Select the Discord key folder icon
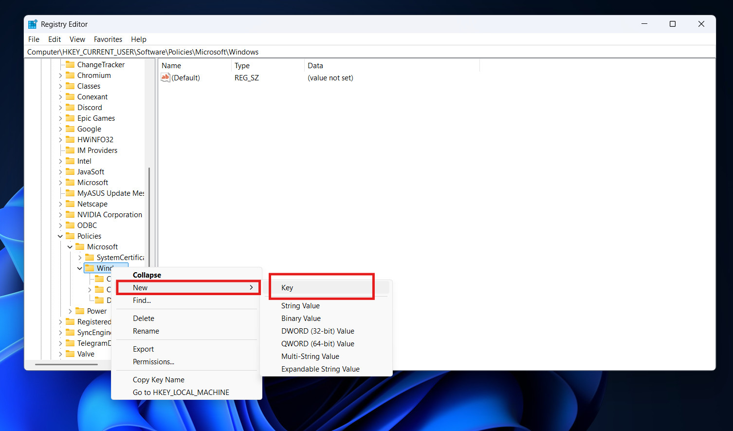Screen dimensions: 733x431 point(70,108)
